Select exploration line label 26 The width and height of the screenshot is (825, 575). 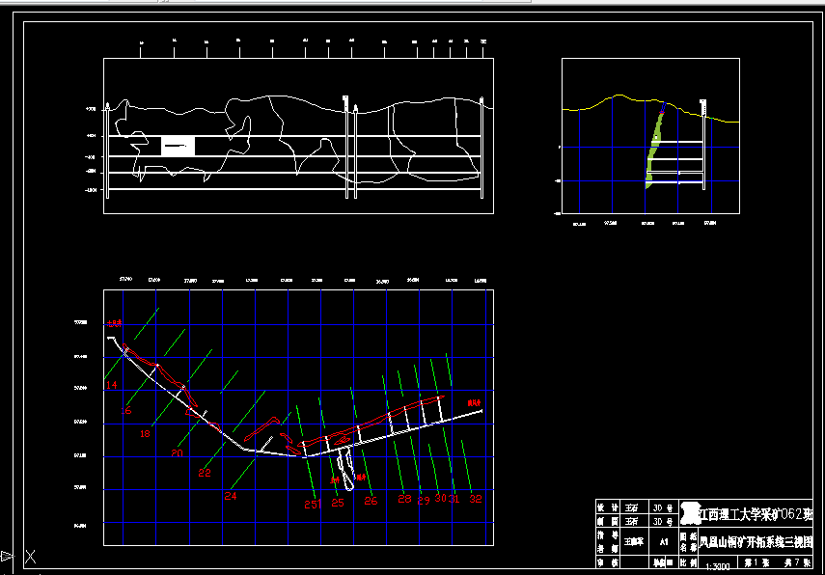tap(371, 501)
